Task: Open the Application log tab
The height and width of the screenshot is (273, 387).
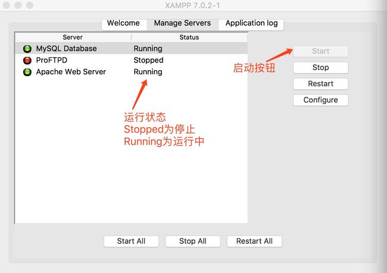Action: click(x=251, y=24)
